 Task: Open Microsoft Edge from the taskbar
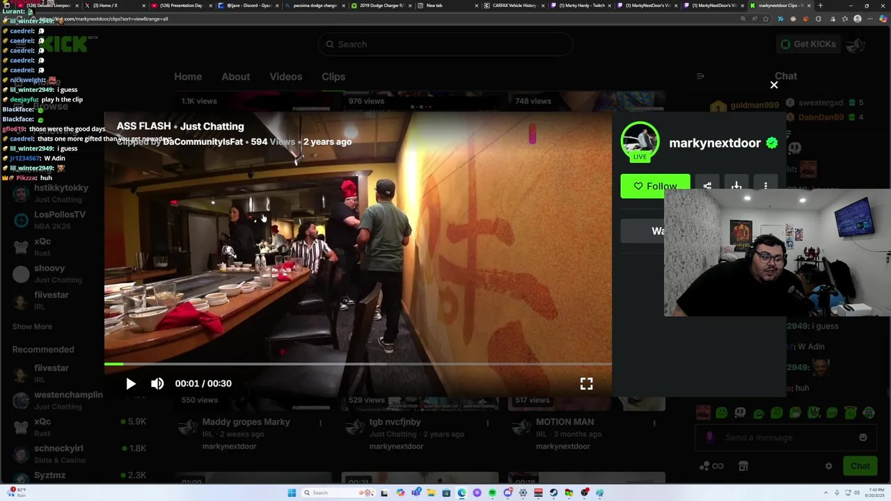pos(462,493)
